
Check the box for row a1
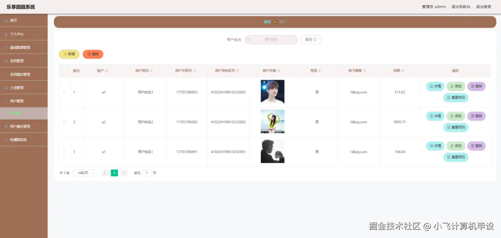[x=64, y=152]
